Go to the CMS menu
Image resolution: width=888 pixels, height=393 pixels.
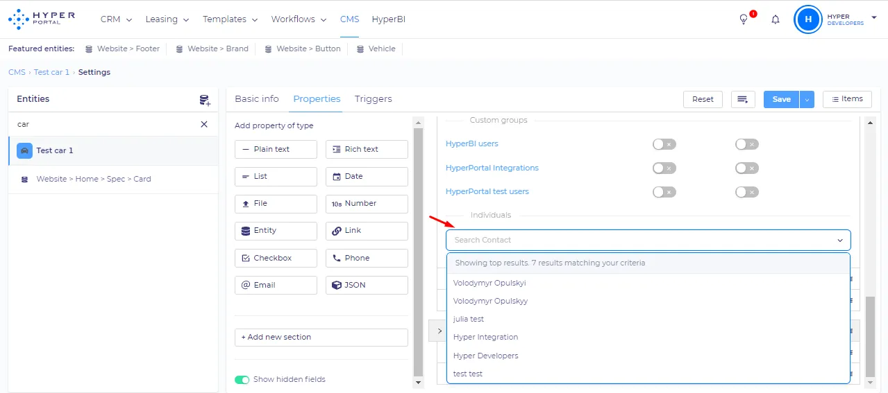point(349,19)
